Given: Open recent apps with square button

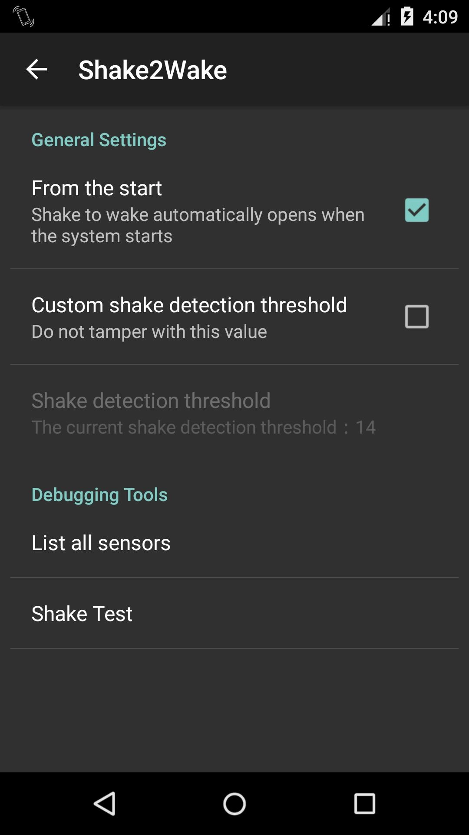Looking at the screenshot, I should [x=364, y=803].
